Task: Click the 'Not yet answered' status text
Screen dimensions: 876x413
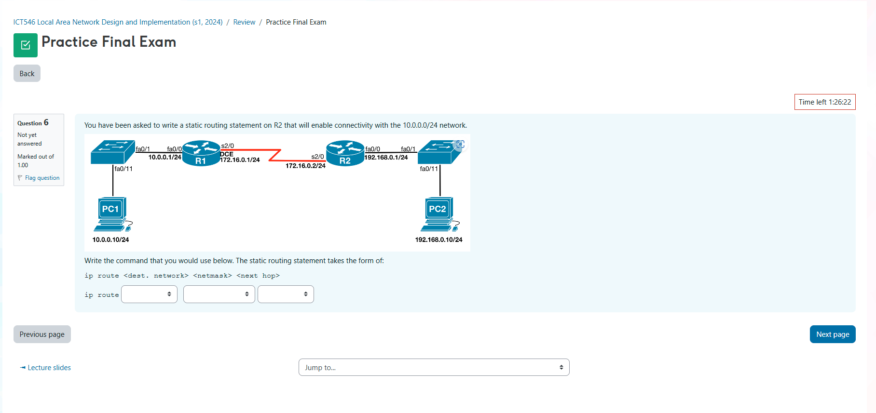Action: (29, 139)
